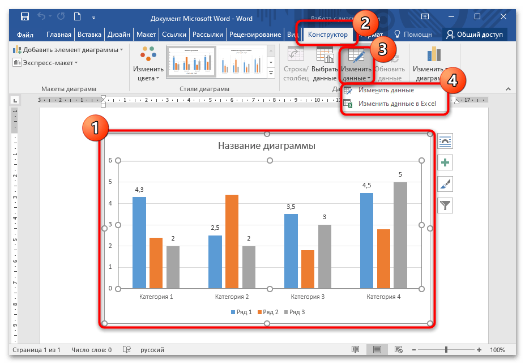Open the Customize Quick Access Toolbar dropdown
Image resolution: width=525 pixels, height=364 pixels.
pyautogui.click(x=93, y=17)
